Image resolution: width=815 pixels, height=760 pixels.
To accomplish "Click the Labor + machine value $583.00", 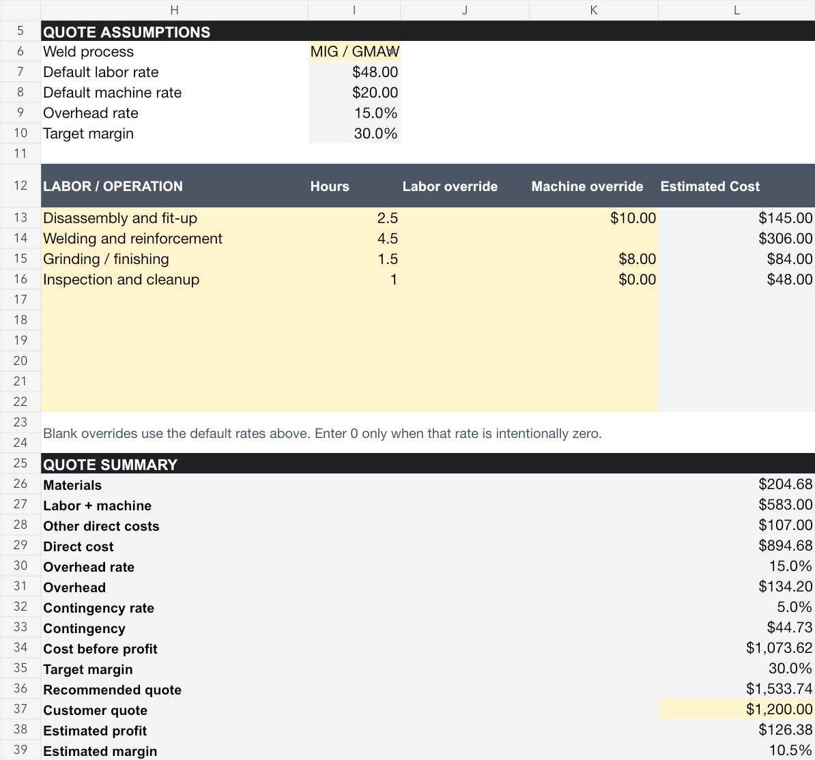I will coord(737,504).
